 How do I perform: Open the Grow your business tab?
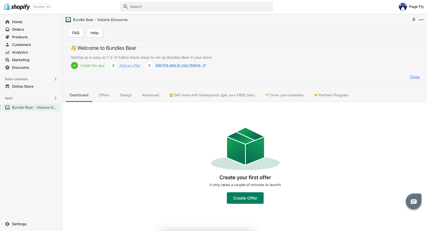coord(284,95)
